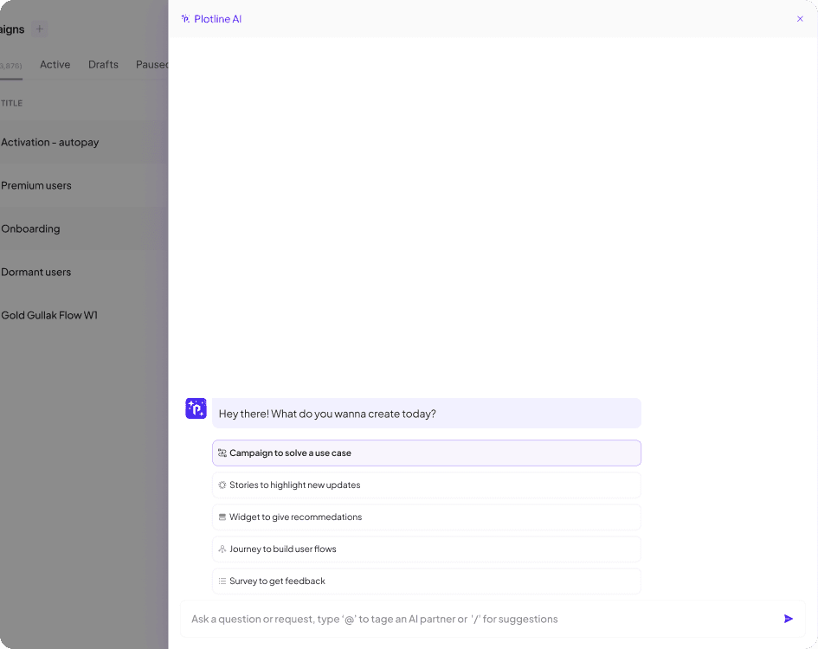Open the Premium users campaign row
The width and height of the screenshot is (818, 649).
point(84,186)
